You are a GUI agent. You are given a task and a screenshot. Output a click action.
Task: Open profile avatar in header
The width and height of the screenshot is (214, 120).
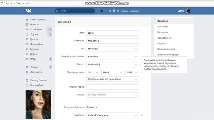[x=188, y=11]
